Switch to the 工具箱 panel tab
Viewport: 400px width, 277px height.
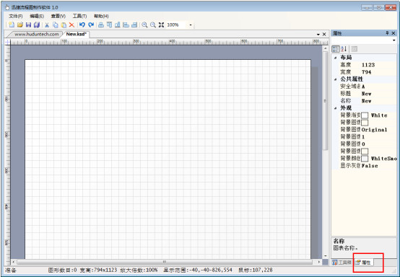click(342, 263)
